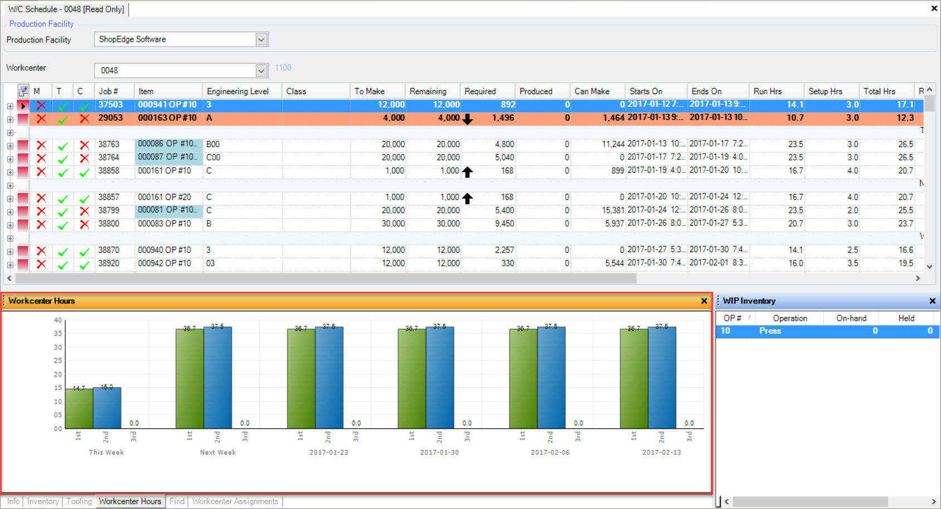Viewport: 941px width, 509px height.
Task: Close the WIP Inventory panel
Action: (933, 301)
